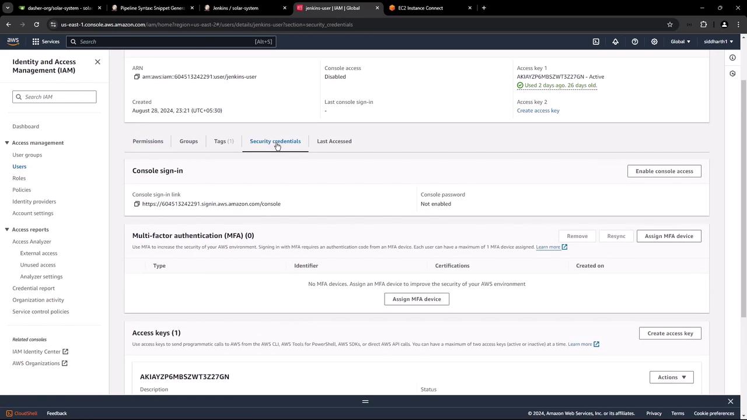Viewport: 747px width, 420px height.
Task: Click the Feedback link in the footer
Action: click(x=57, y=414)
